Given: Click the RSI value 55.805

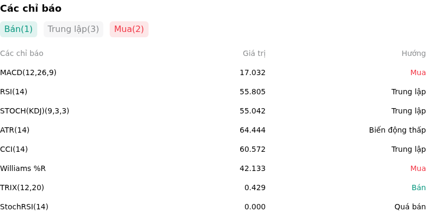Looking at the screenshot, I should 252,92.
